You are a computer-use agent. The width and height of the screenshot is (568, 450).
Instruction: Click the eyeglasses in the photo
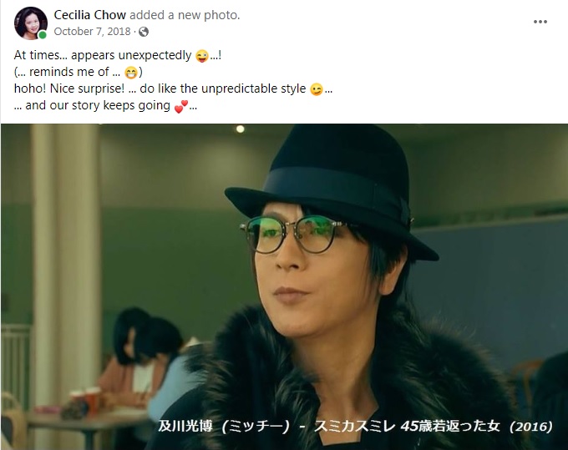click(293, 234)
